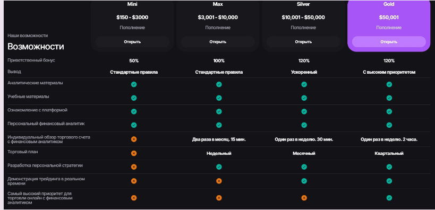Click the 50% welcome bonus value
The height and width of the screenshot is (210, 435).
click(134, 61)
